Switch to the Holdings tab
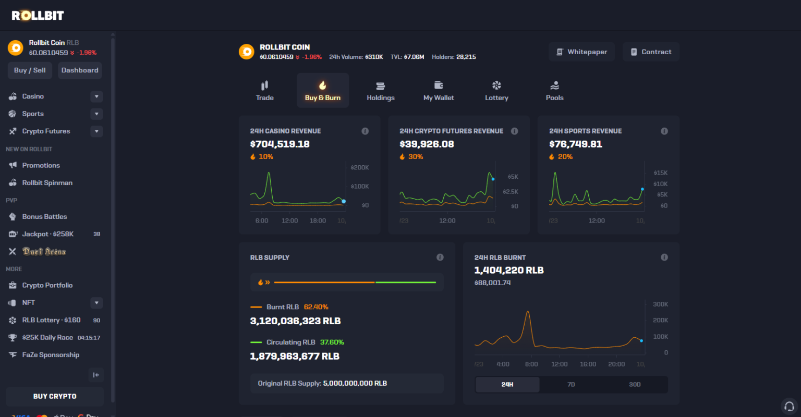This screenshot has height=417, width=801. click(381, 90)
